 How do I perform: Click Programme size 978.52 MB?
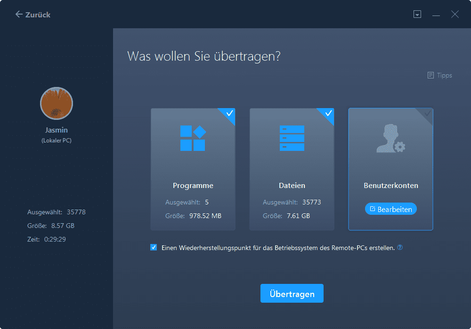tap(205, 216)
